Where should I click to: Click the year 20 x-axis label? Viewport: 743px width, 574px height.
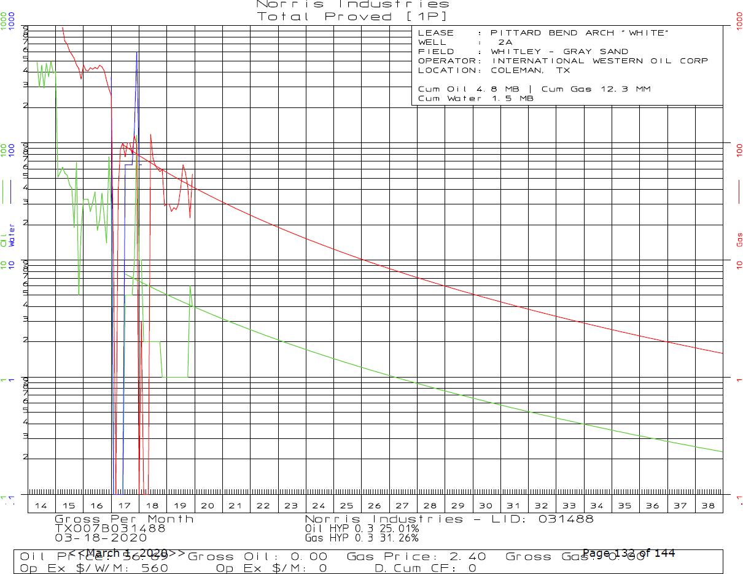point(208,506)
